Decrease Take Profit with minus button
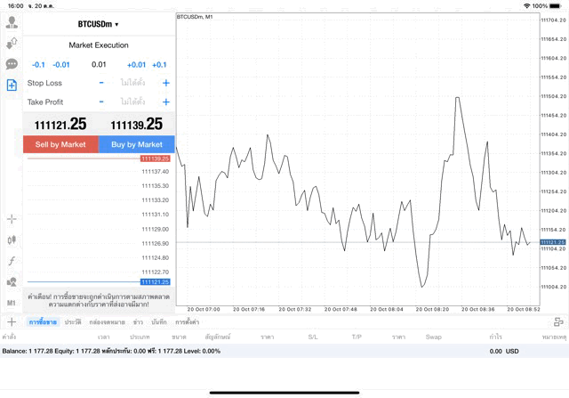The height and width of the screenshot is (398, 569). 101,102
